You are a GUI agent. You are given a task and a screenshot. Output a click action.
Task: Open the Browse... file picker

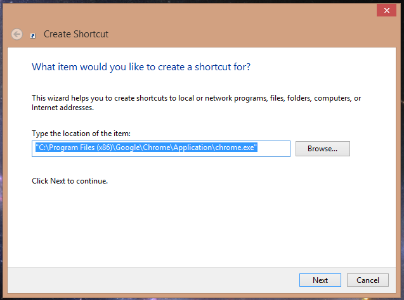tap(322, 149)
